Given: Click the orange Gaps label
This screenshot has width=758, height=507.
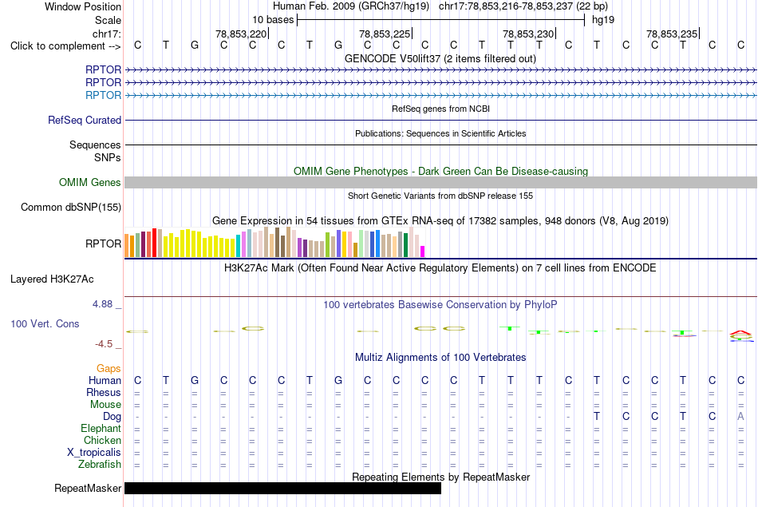Looking at the screenshot, I should pyautogui.click(x=109, y=369).
